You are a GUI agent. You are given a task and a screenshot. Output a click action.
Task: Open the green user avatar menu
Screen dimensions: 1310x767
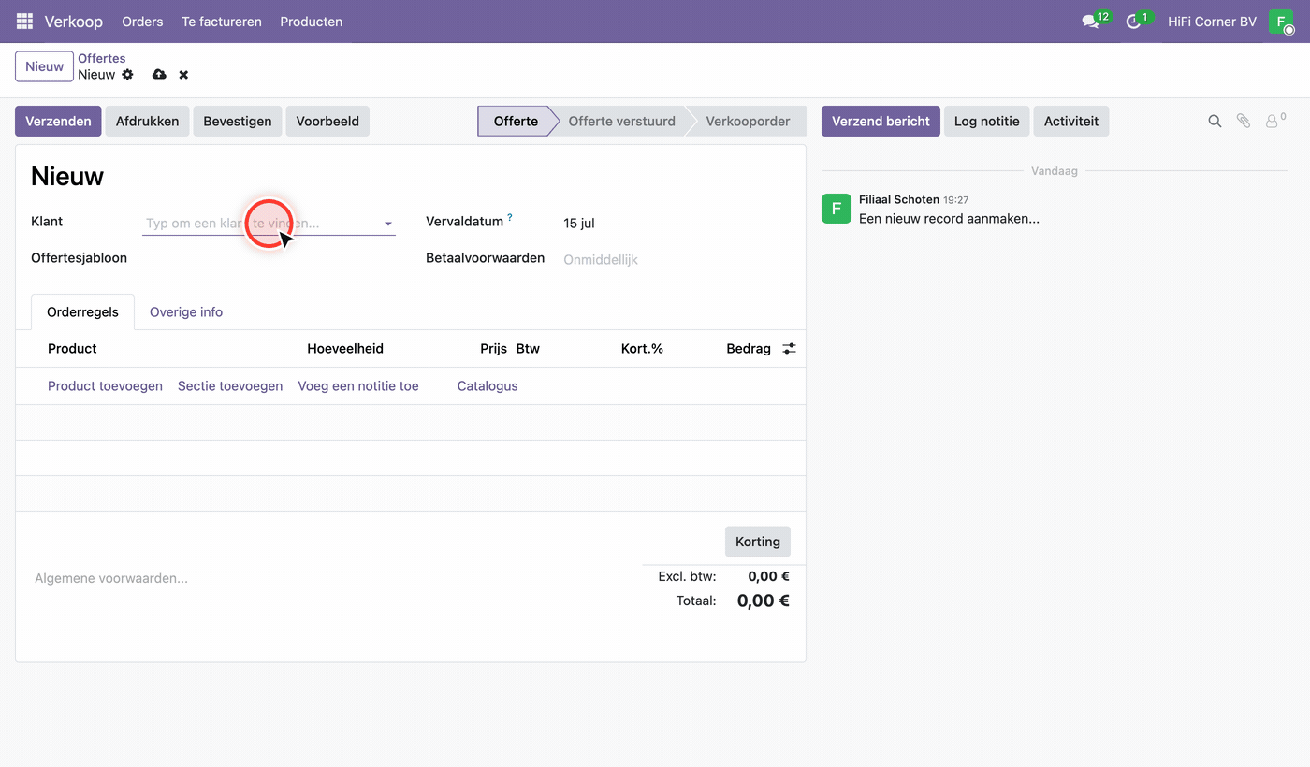point(1281,21)
